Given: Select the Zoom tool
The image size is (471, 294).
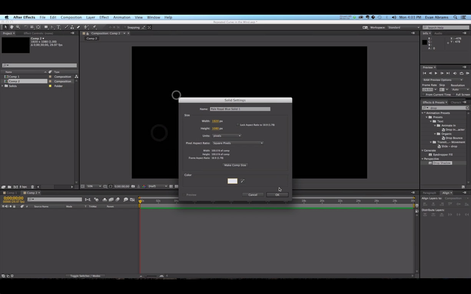Looking at the screenshot, I should 18,27.
